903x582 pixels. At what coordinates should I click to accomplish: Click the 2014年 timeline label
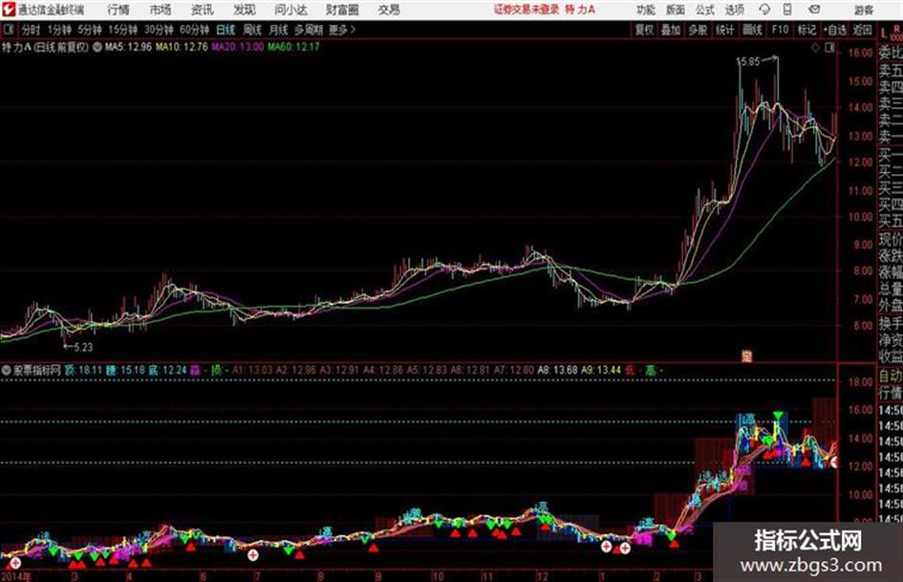(16, 575)
